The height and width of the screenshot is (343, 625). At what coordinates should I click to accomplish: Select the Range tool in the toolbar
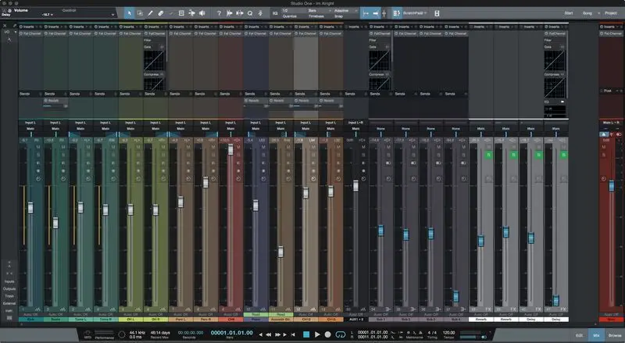pos(140,13)
